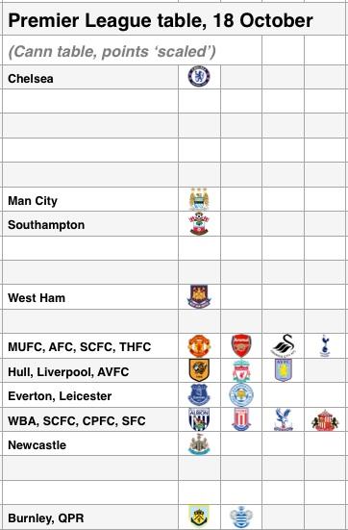Click the Chelsea club crest
This screenshot has width=348, height=530.
[x=199, y=76]
